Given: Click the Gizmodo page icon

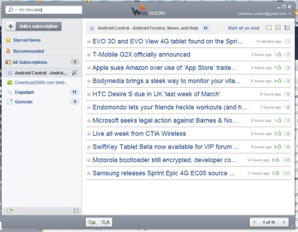Looking at the screenshot, I should pos(10,101).
